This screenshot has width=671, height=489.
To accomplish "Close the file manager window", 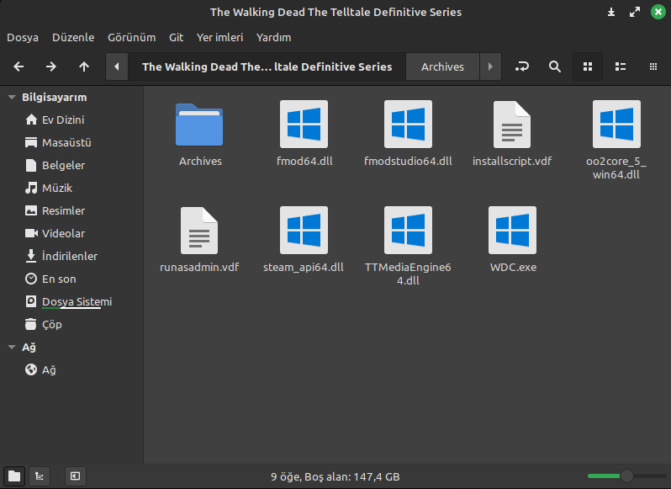I will tap(658, 12).
